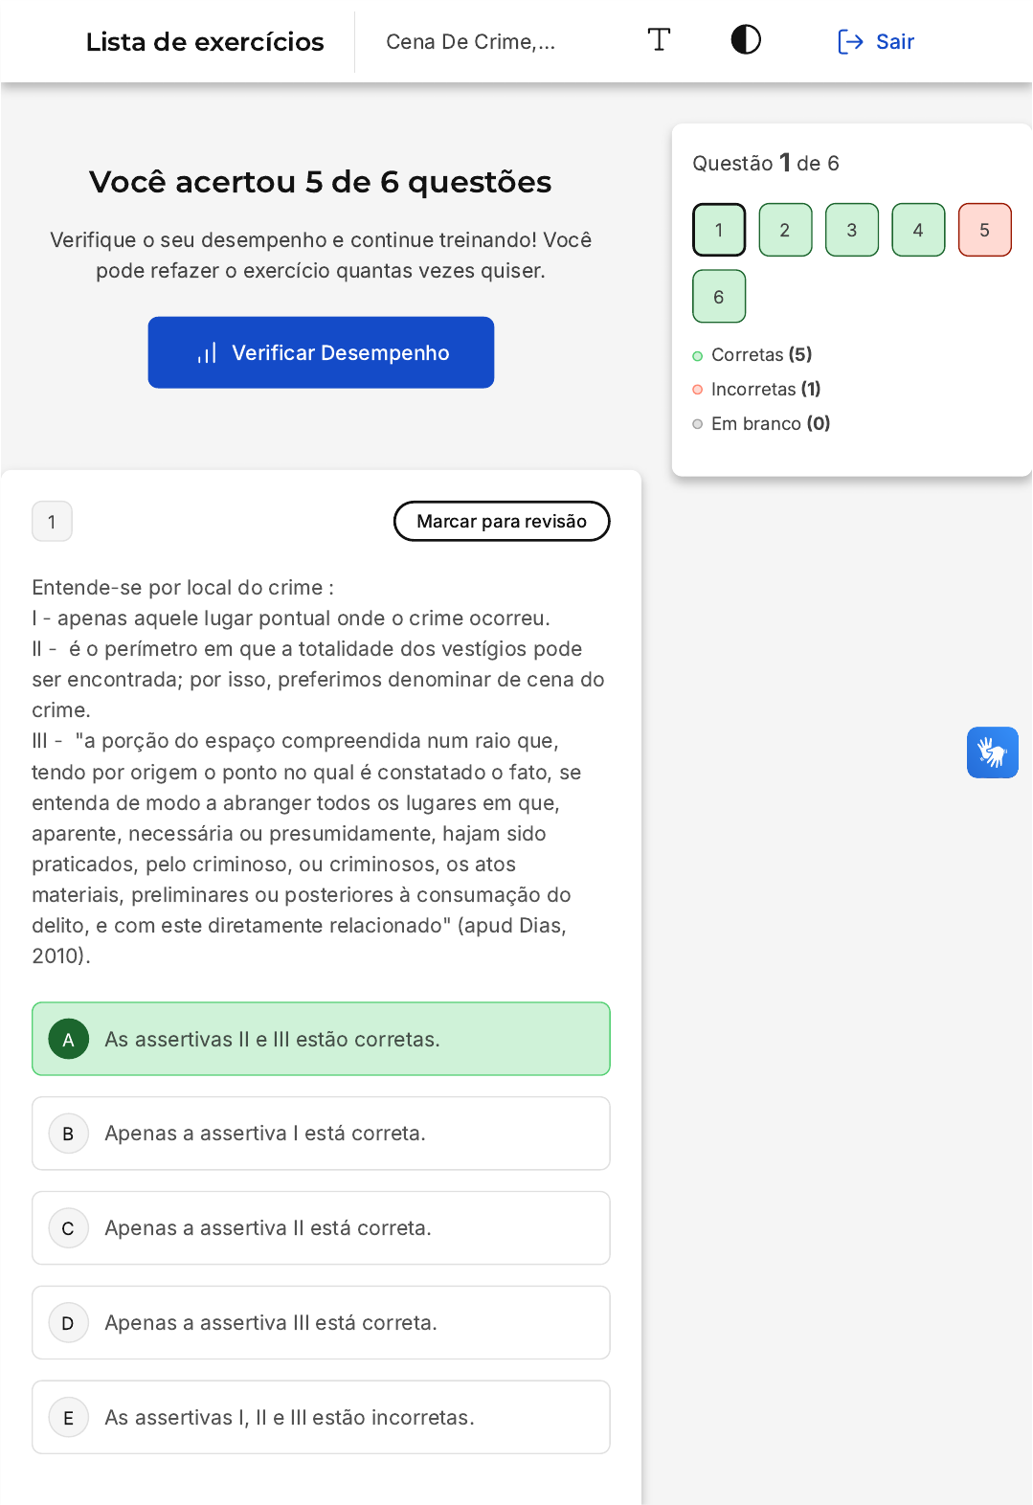
Task: Open the sign language accessibility widget
Action: 992,752
